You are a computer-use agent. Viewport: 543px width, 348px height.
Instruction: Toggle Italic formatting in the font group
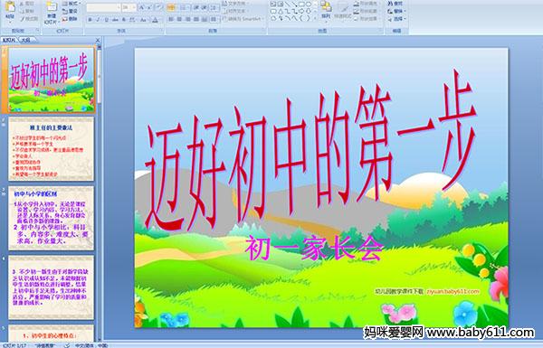point(98,20)
